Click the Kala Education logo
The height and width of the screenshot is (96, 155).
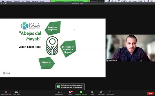click(x=30, y=26)
